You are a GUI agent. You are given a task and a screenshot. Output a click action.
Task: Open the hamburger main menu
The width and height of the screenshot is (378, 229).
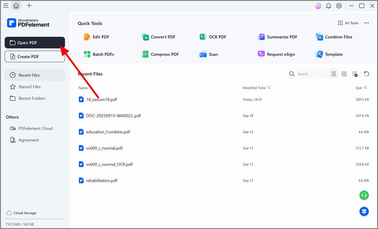(6, 6)
